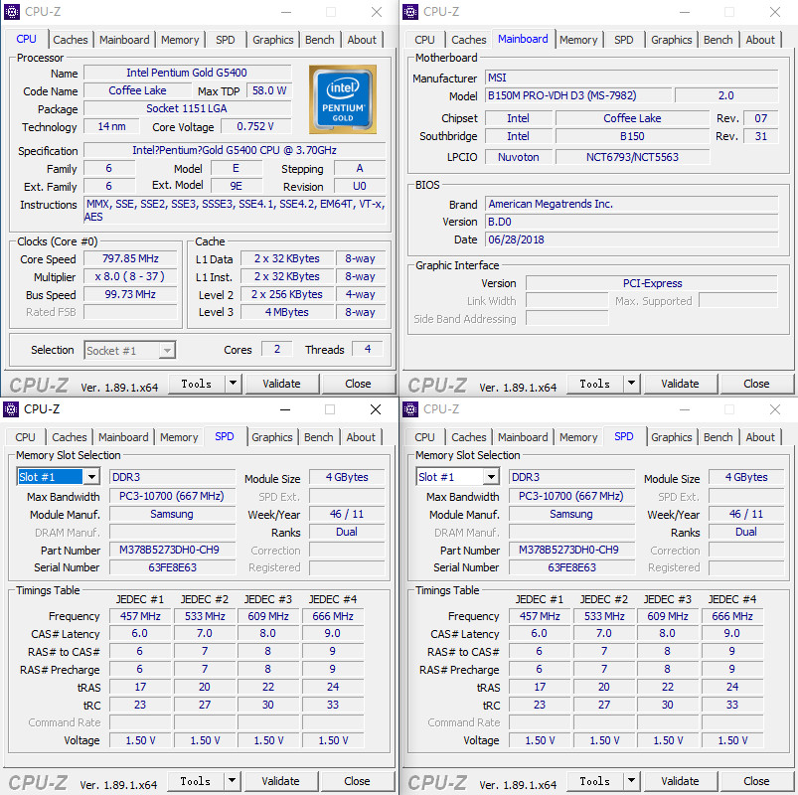Viewport: 798px width, 795px height.
Task: Click the Level 3 cache value 4 MBytes
Action: coord(287,312)
